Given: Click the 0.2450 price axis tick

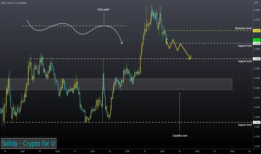Looking at the screenshot, I should pyautogui.click(x=257, y=78).
